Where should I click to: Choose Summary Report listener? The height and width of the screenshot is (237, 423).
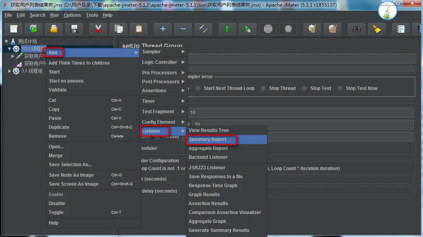pyautogui.click(x=226, y=139)
